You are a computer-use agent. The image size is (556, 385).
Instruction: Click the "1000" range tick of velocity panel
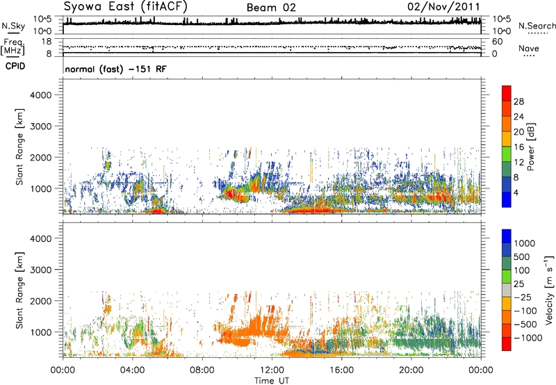pos(41,332)
